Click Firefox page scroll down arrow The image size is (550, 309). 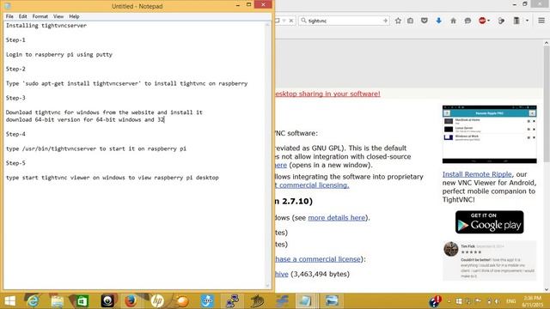point(547,289)
